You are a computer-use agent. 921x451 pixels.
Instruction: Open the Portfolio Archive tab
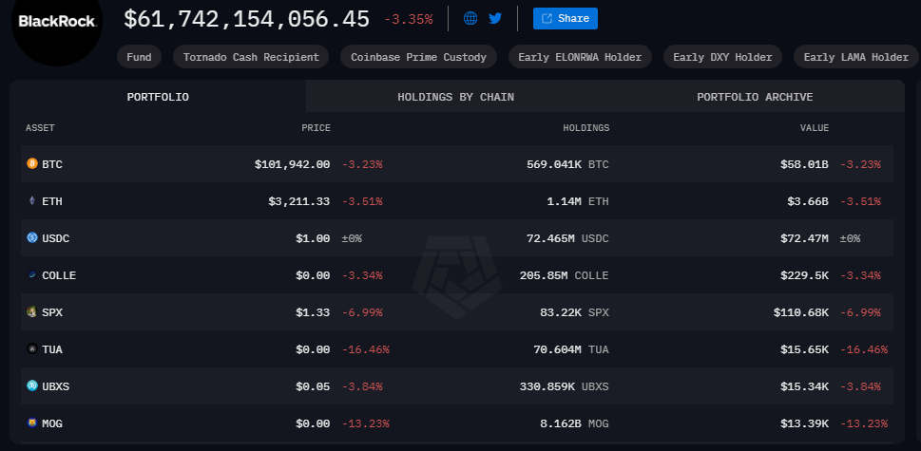[754, 97]
